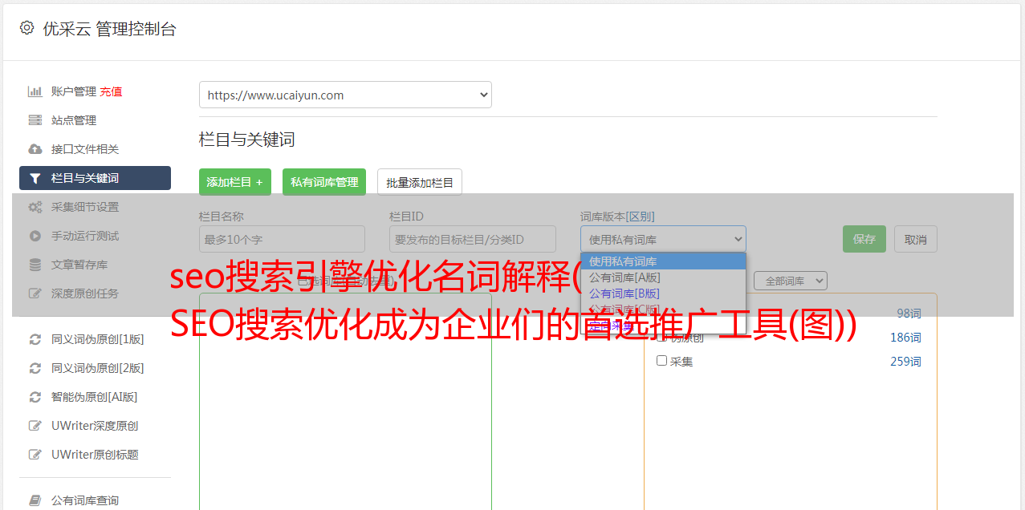Click the gear icon beside 优采云 管理控制台
1025x510 pixels.
pyautogui.click(x=26, y=28)
